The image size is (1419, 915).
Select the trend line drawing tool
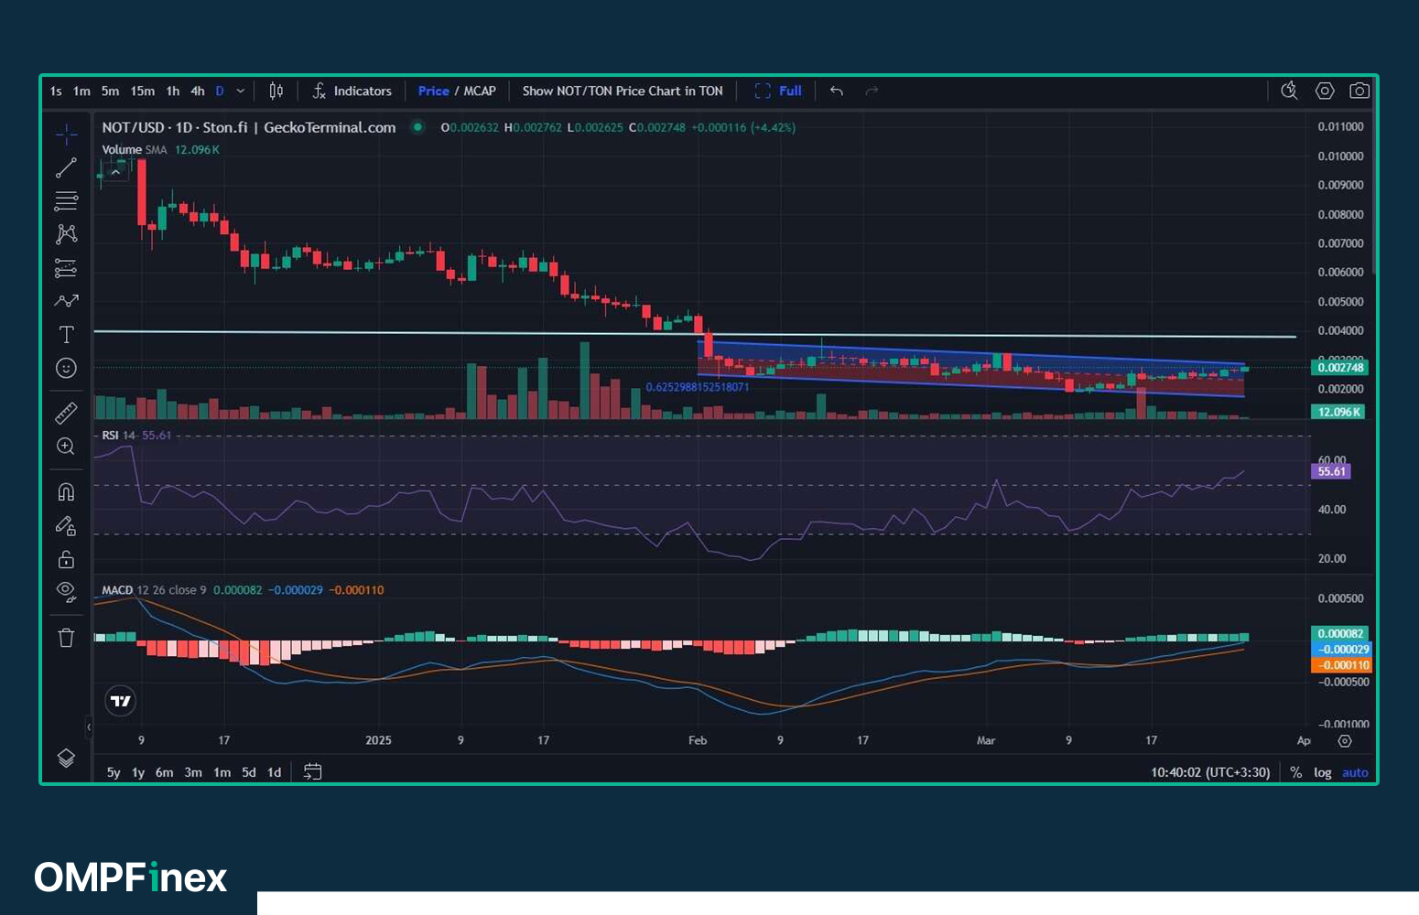66,168
